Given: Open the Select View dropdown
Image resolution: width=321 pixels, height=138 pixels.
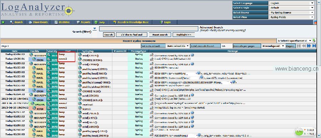Looking at the screenshot, I should 292,17.
